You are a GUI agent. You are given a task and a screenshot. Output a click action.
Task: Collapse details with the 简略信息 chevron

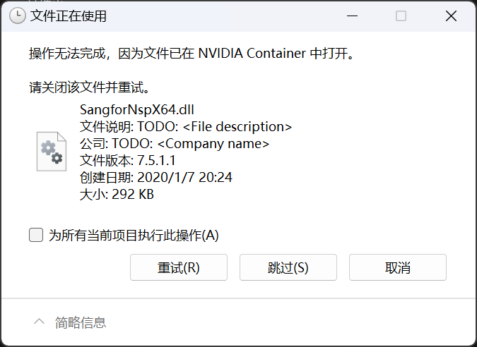40,322
